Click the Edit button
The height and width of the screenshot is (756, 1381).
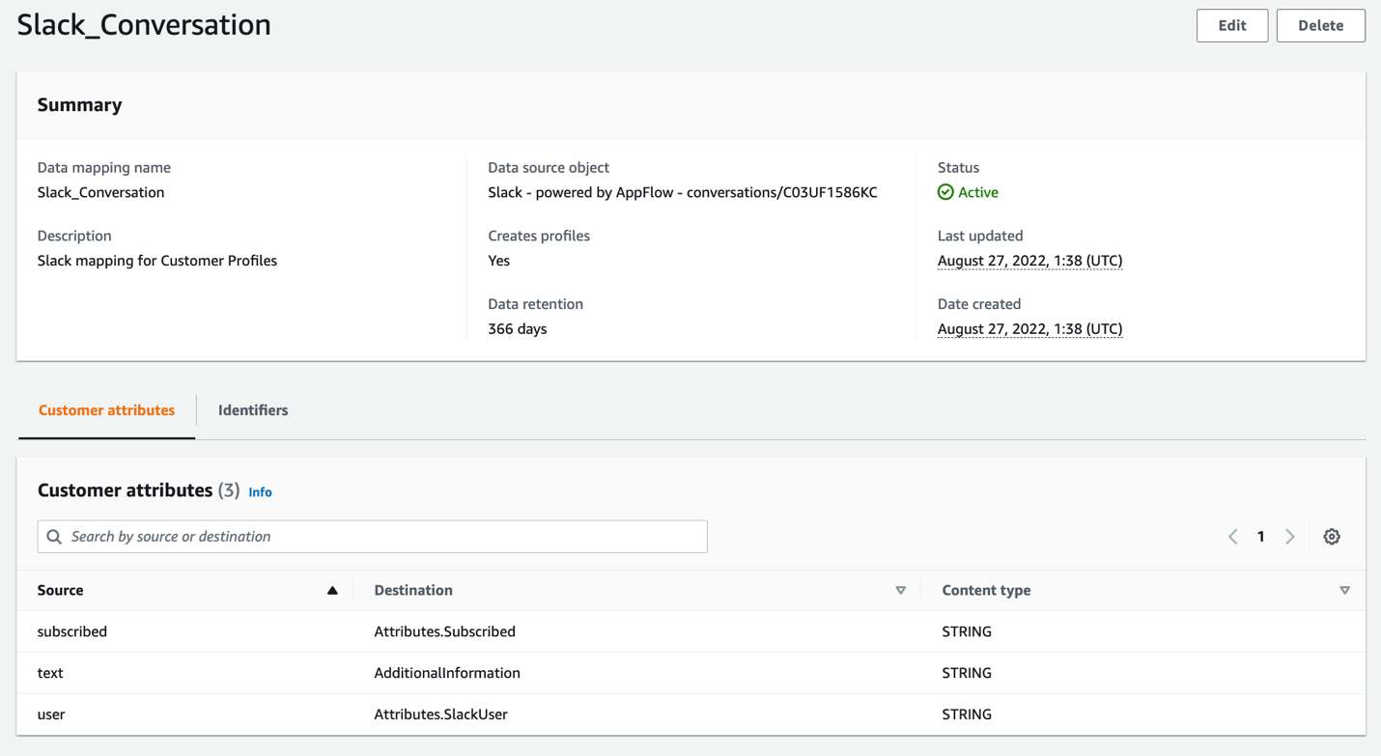pos(1232,26)
